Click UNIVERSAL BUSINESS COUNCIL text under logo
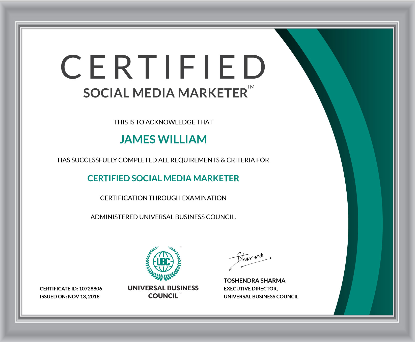 [x=163, y=292]
